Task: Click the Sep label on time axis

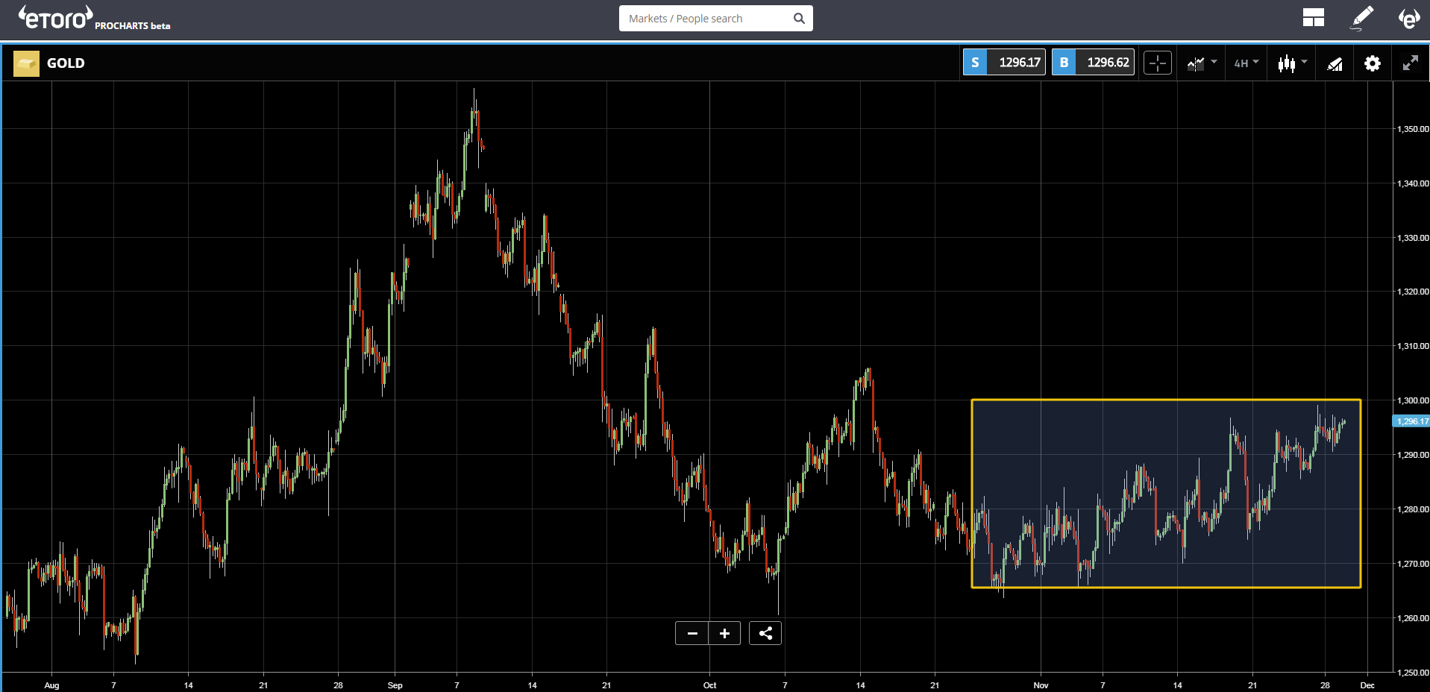Action: [x=395, y=685]
